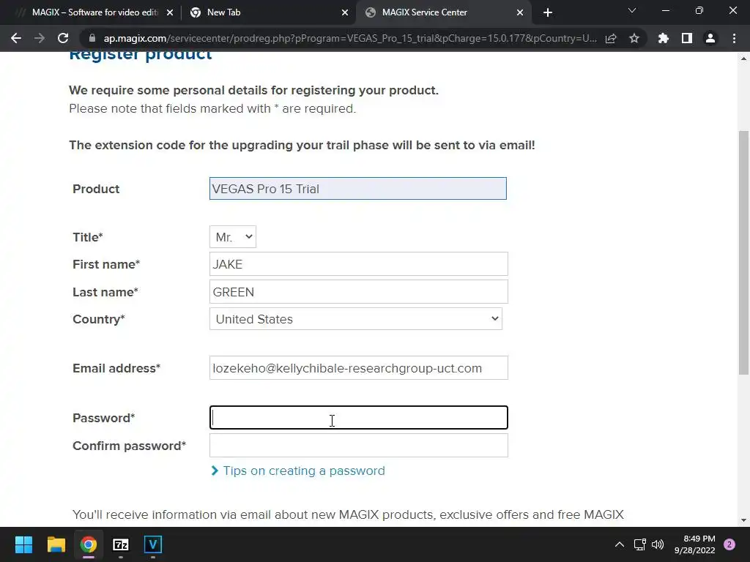Reload the current page
The height and width of the screenshot is (562, 750).
[x=63, y=38]
